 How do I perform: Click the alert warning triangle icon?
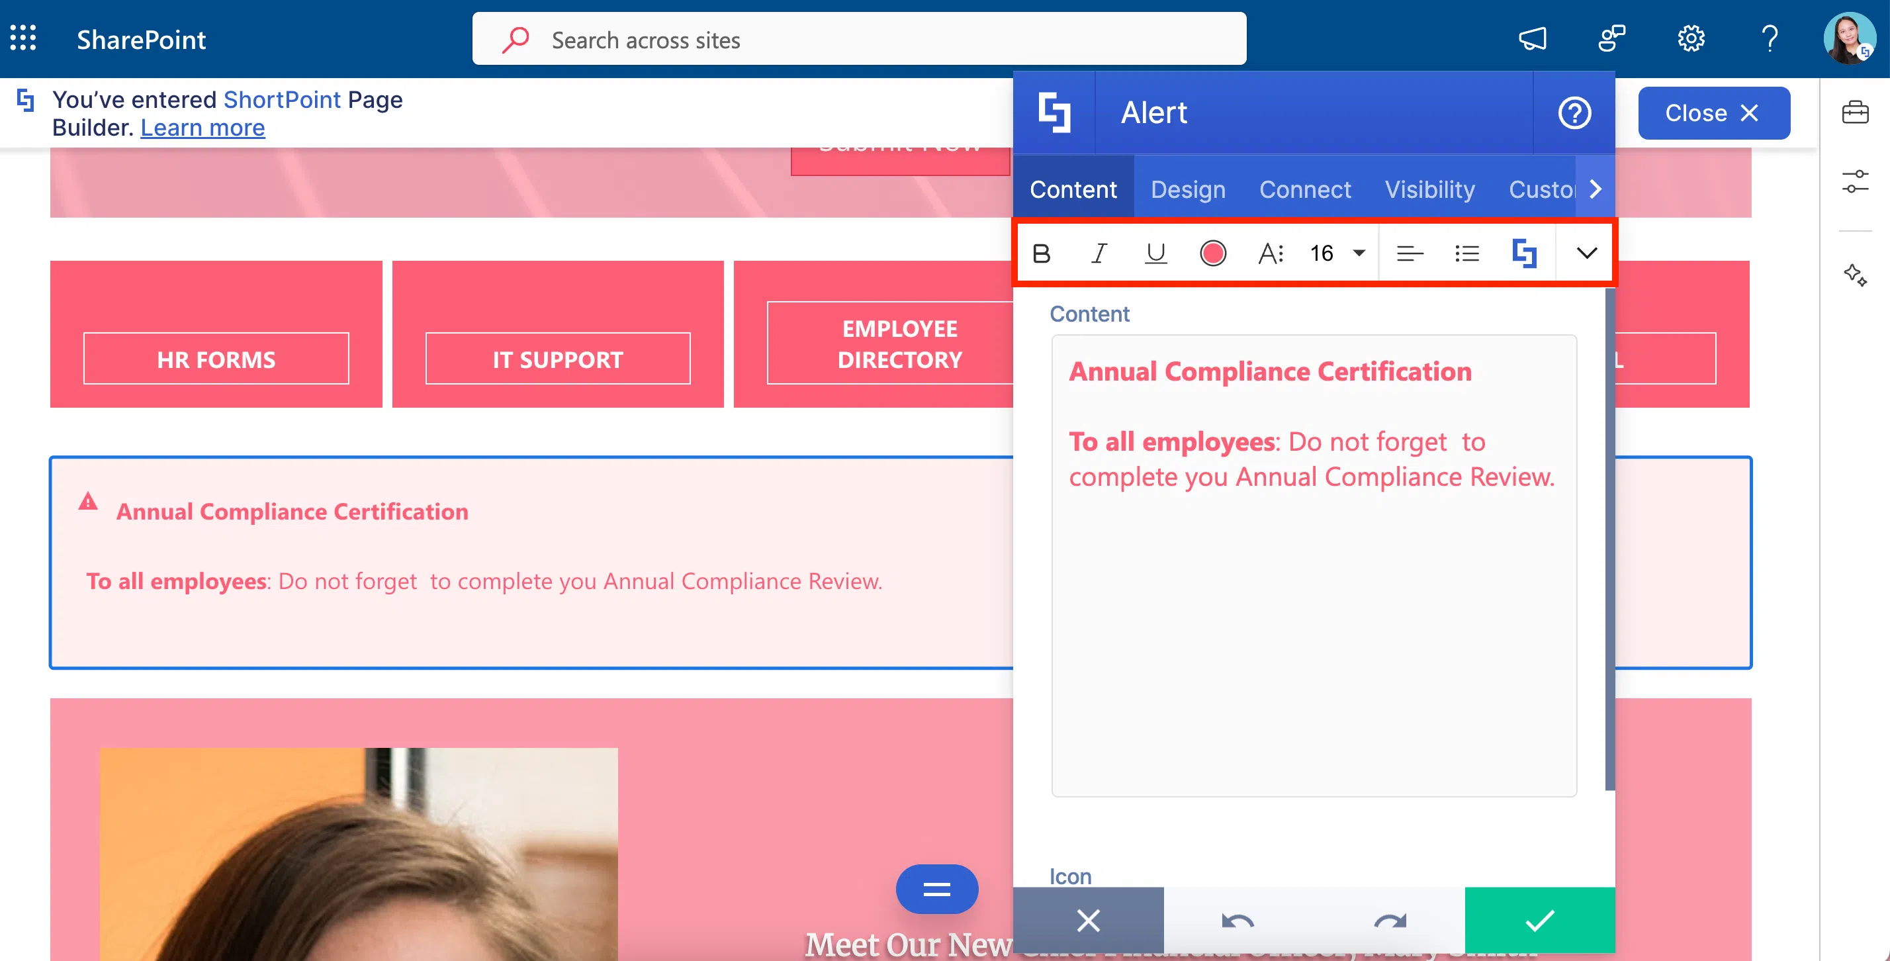tap(88, 501)
